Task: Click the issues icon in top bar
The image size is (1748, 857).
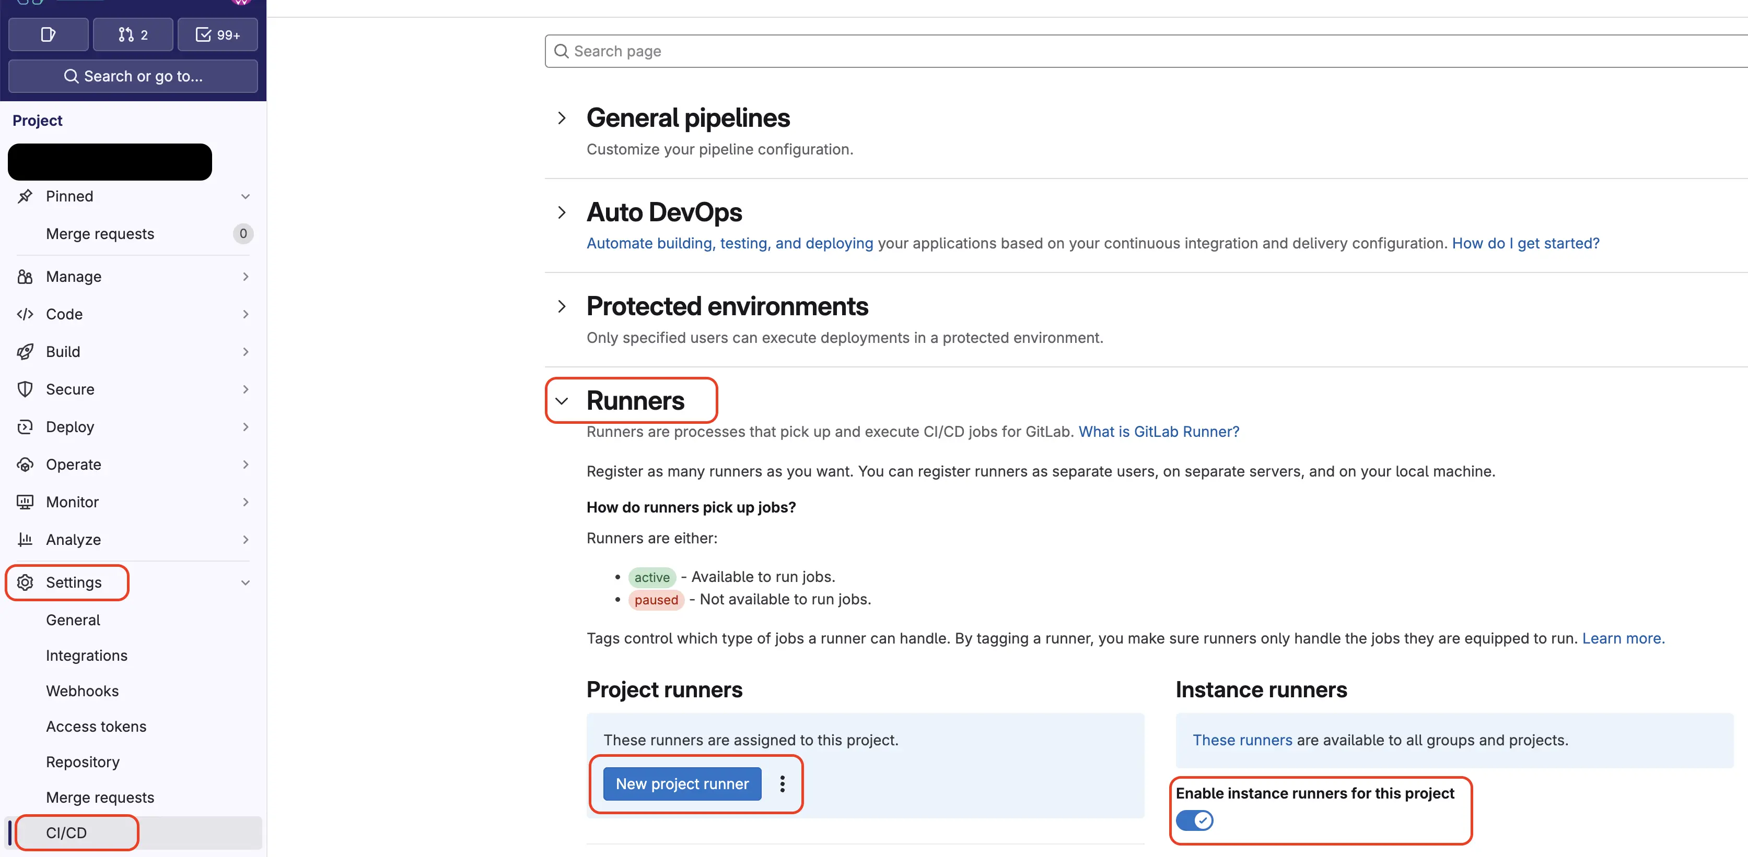Action: pos(48,34)
